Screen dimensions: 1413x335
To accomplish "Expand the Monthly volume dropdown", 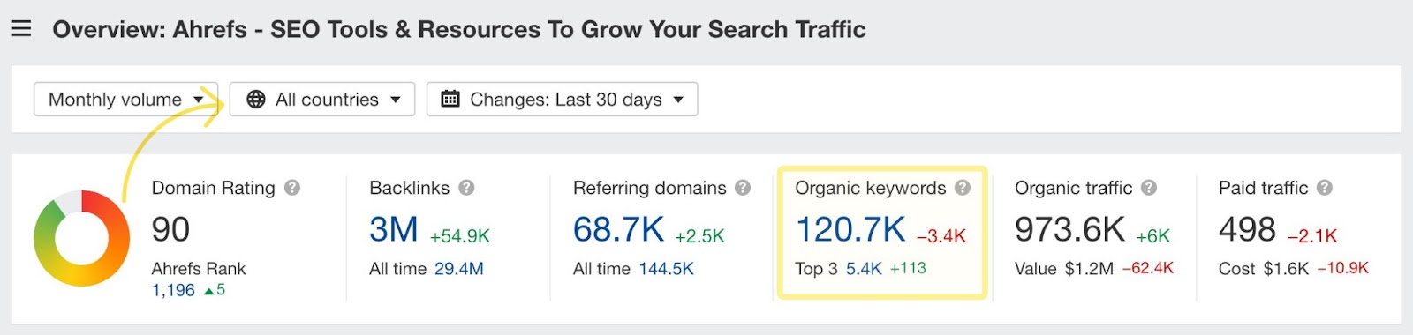I will [126, 100].
